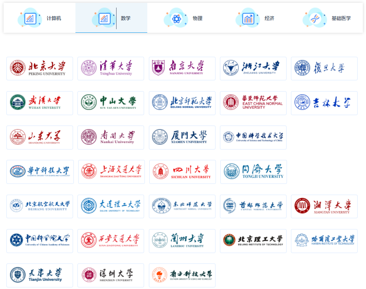
Task: Click the bar chart icon beside 经济
Action: click(x=248, y=18)
